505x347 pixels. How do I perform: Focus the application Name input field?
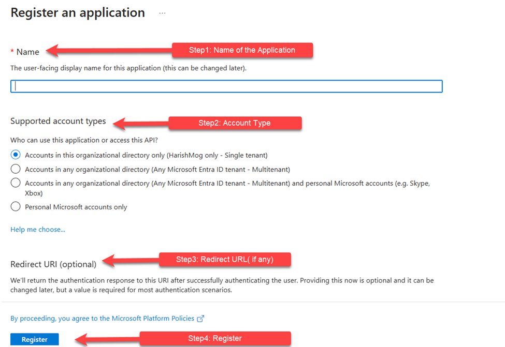click(x=226, y=86)
